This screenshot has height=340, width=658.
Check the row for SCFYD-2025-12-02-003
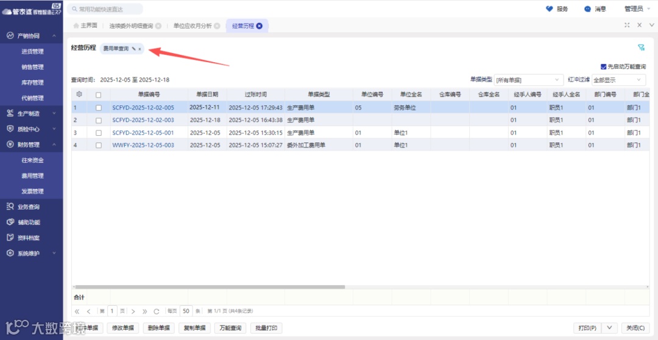(99, 121)
